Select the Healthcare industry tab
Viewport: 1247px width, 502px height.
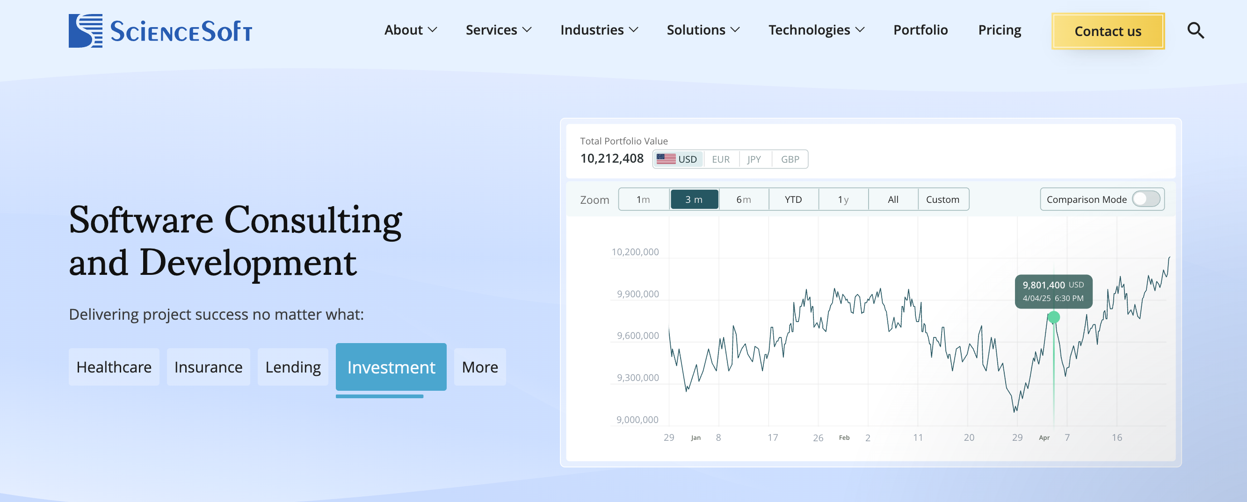click(x=114, y=367)
